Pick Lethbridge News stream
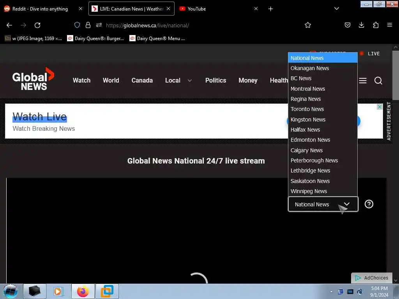This screenshot has width=399, height=299. tap(323, 171)
